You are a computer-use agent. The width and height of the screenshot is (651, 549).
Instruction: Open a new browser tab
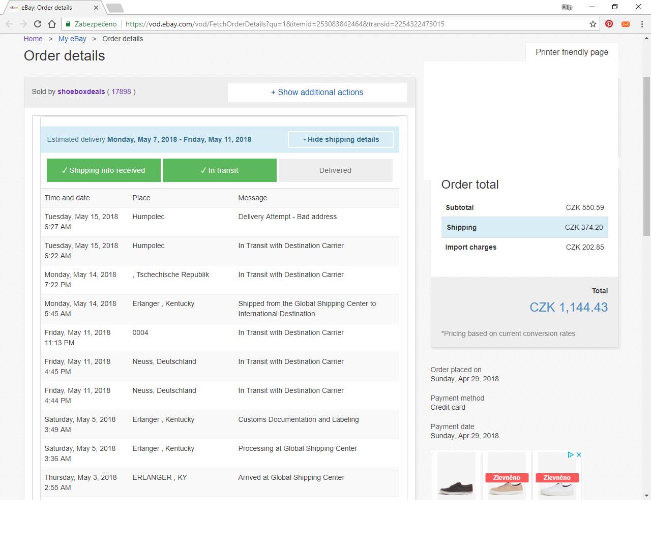pos(115,8)
